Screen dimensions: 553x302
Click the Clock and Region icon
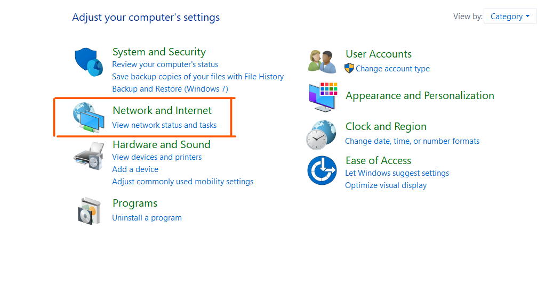(321, 135)
